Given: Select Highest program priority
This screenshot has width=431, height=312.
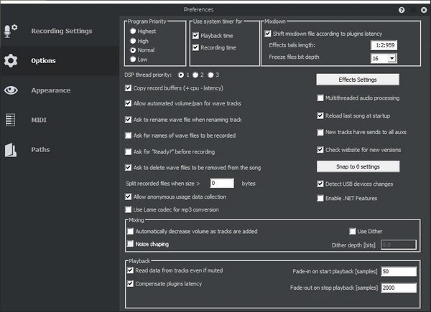Looking at the screenshot, I should [x=131, y=32].
